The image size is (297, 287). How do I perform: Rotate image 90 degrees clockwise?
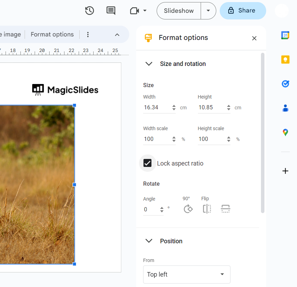point(188,209)
